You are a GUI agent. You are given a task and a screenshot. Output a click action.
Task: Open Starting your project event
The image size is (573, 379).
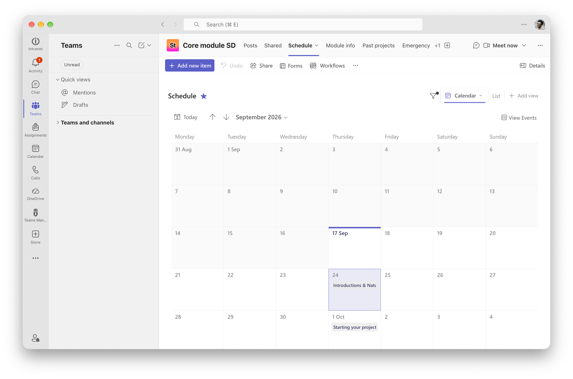(x=355, y=327)
